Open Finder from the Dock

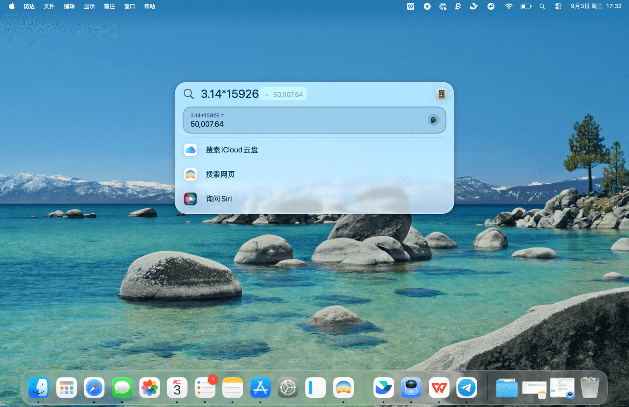tap(39, 388)
